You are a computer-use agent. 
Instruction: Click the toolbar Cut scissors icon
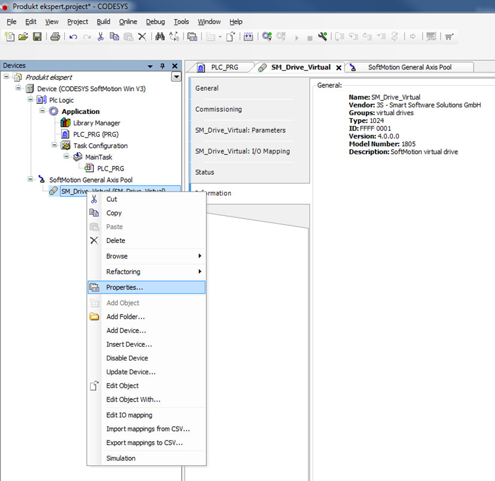coord(100,36)
